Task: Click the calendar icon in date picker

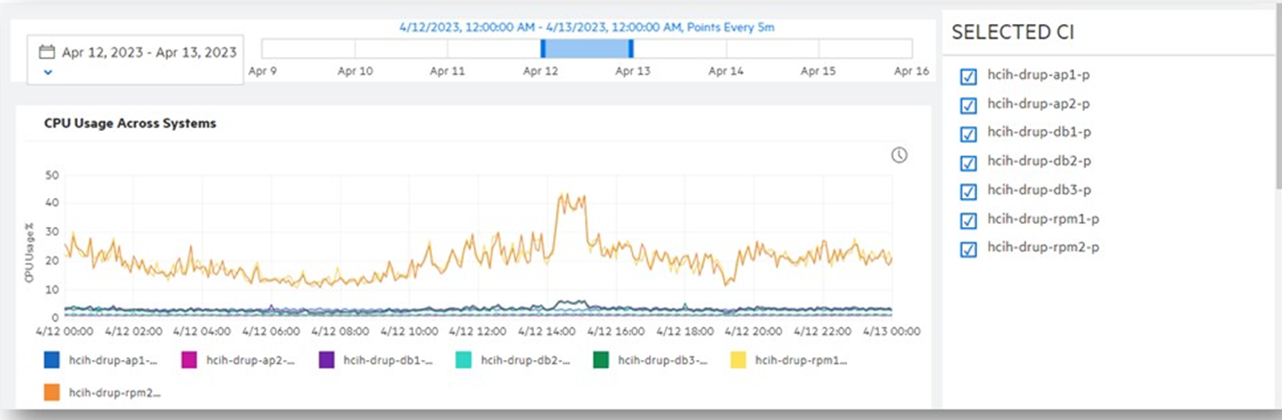Action: pyautogui.click(x=47, y=52)
